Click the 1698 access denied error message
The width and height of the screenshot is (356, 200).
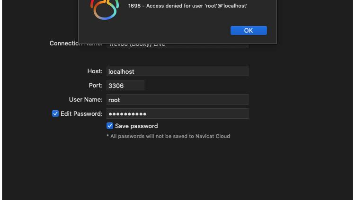tap(187, 6)
